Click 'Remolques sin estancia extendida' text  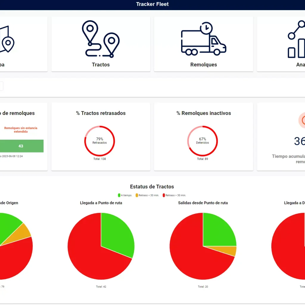point(21,130)
